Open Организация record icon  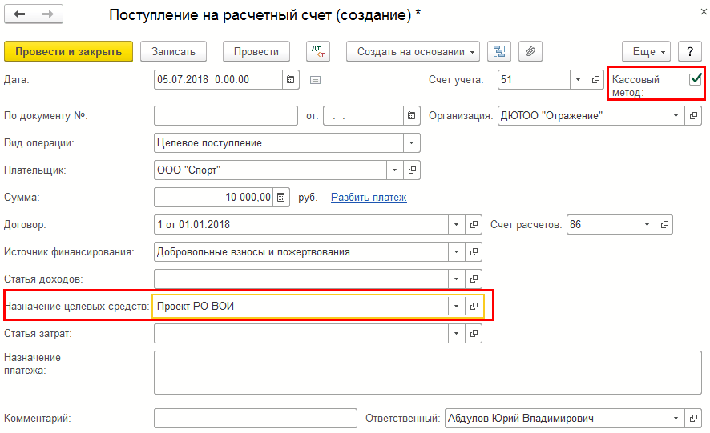click(x=693, y=116)
